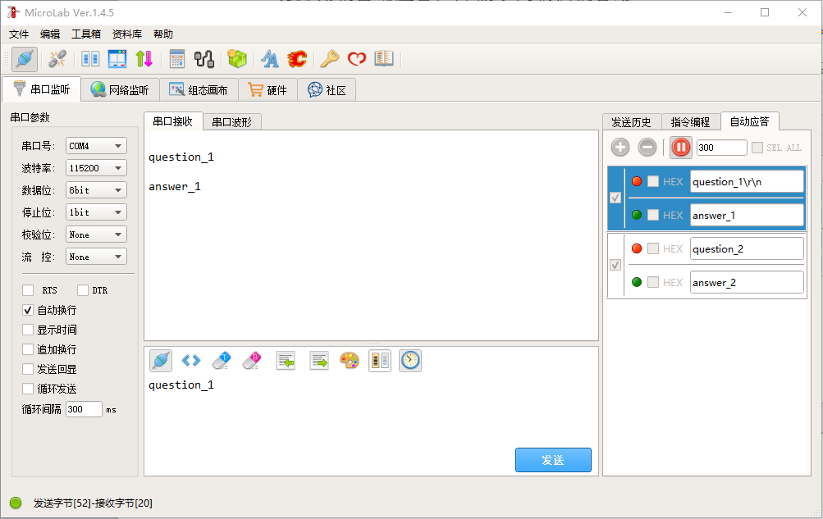Open the 工具箱 menu
The image size is (823, 519).
tap(86, 34)
